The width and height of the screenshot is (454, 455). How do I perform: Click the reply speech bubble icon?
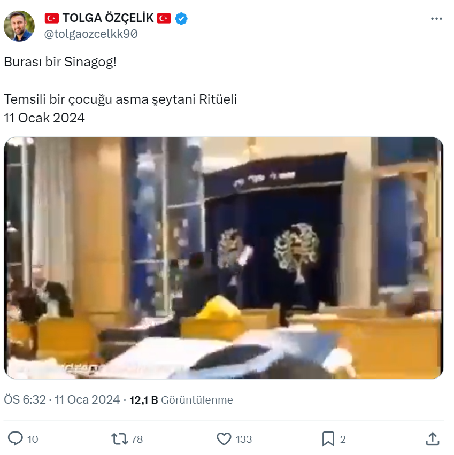click(15, 439)
